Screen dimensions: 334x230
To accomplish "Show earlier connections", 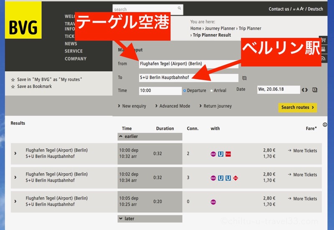I will (150, 137).
